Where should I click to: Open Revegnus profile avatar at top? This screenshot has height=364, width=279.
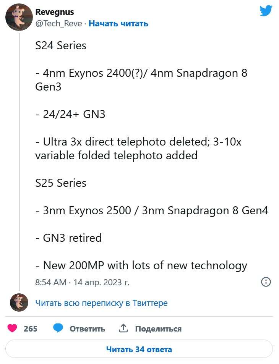19,17
